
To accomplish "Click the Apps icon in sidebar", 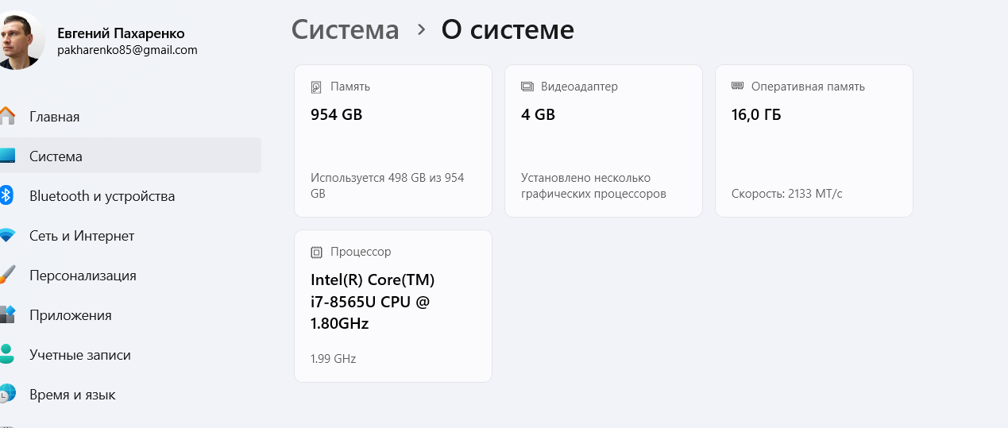I will coord(7,314).
